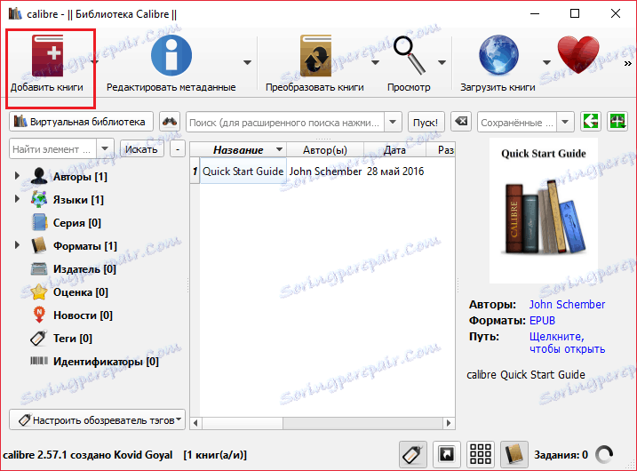637x471 pixels.
Task: Click row number 1 header
Action: pos(195,172)
